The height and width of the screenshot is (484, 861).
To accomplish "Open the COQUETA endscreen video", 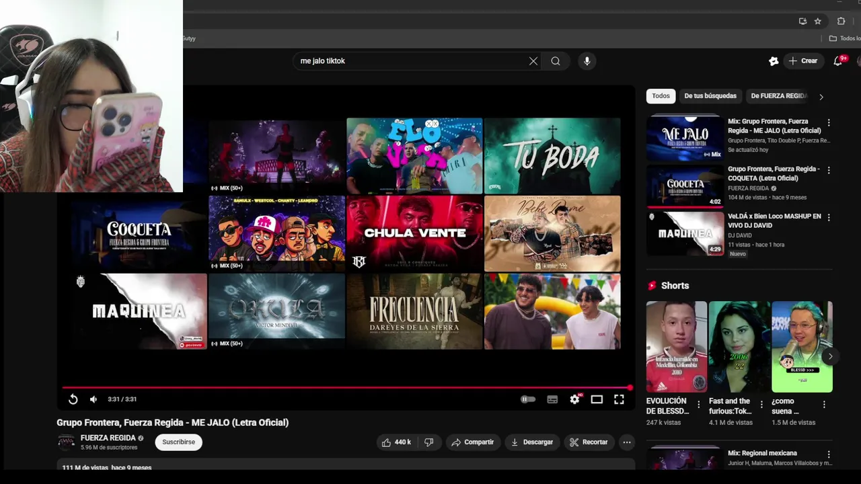I will point(139,233).
